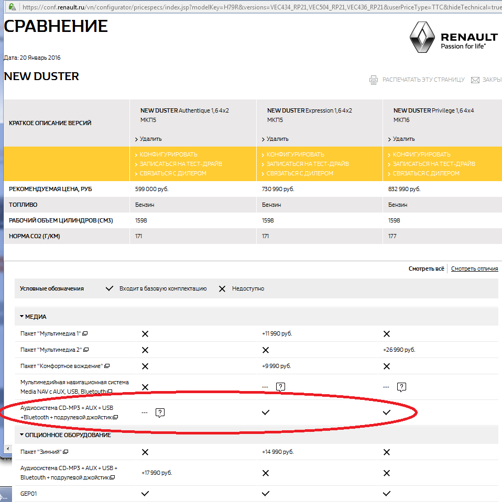Image resolution: width=502 pixels, height=502 pixels.
Task: Click the envelope icon near top right
Action: tap(475, 80)
